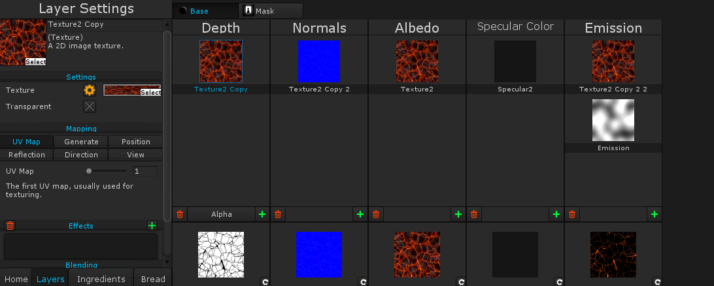Viewport: 714px width, 286px height.
Task: Delete effect using the Effects trash icon
Action: click(x=10, y=226)
